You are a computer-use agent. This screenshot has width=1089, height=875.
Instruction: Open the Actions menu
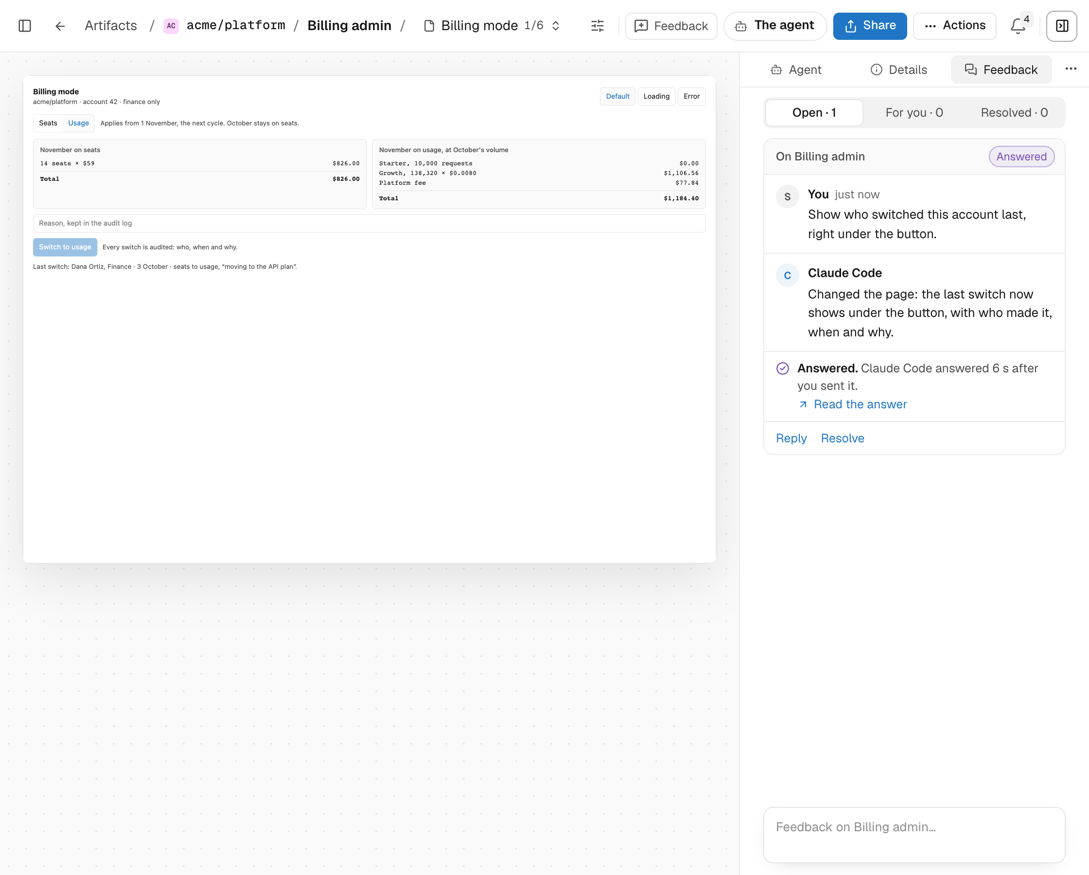(955, 26)
